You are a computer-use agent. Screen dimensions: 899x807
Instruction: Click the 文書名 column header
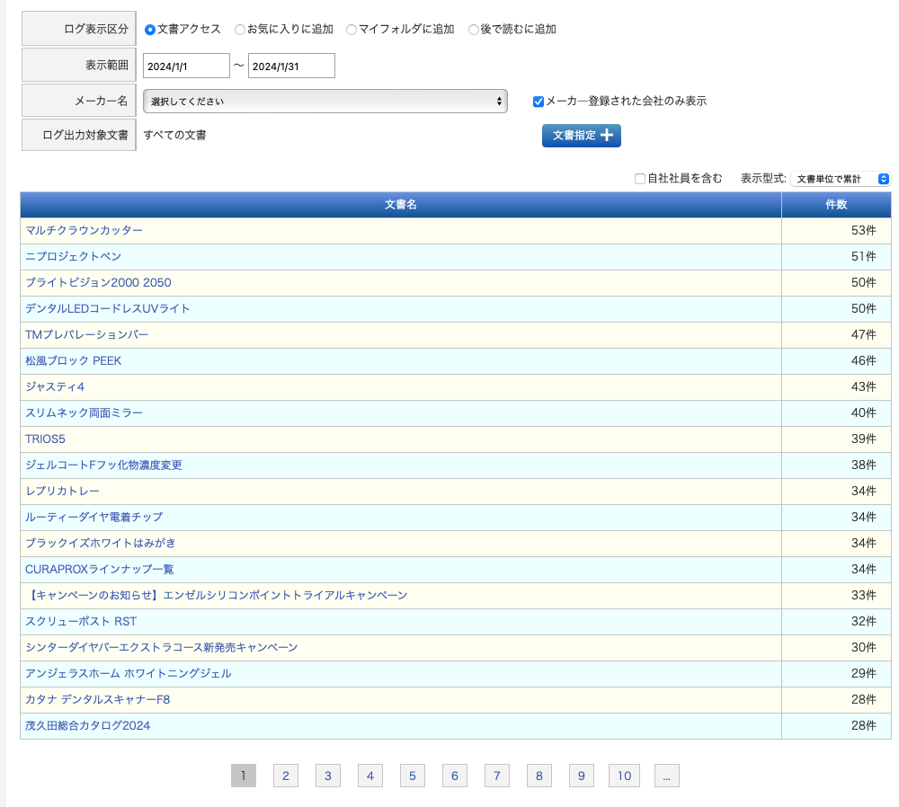pos(401,205)
